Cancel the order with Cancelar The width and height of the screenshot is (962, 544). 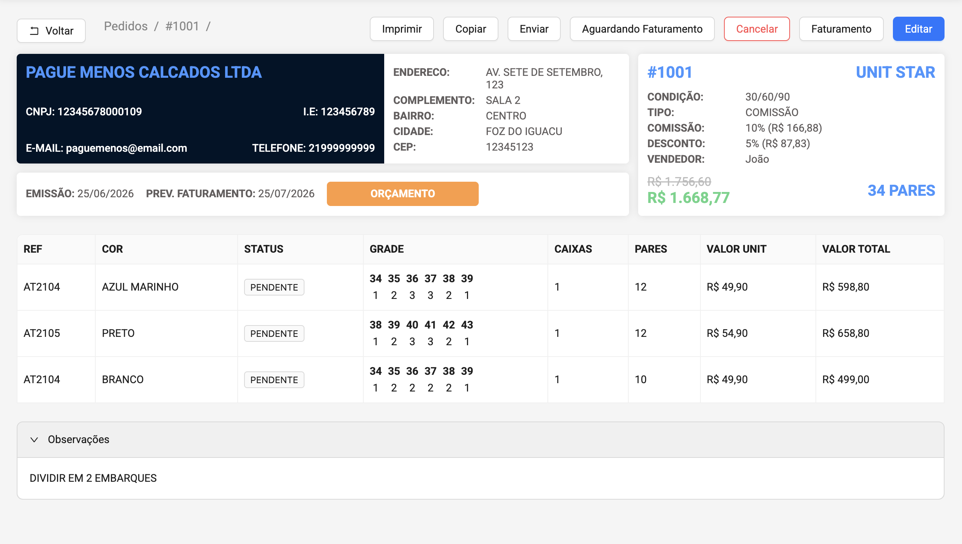(x=757, y=29)
